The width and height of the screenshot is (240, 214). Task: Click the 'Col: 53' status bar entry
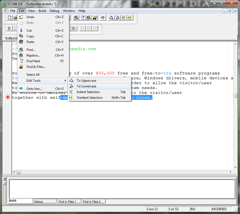pos(178,209)
